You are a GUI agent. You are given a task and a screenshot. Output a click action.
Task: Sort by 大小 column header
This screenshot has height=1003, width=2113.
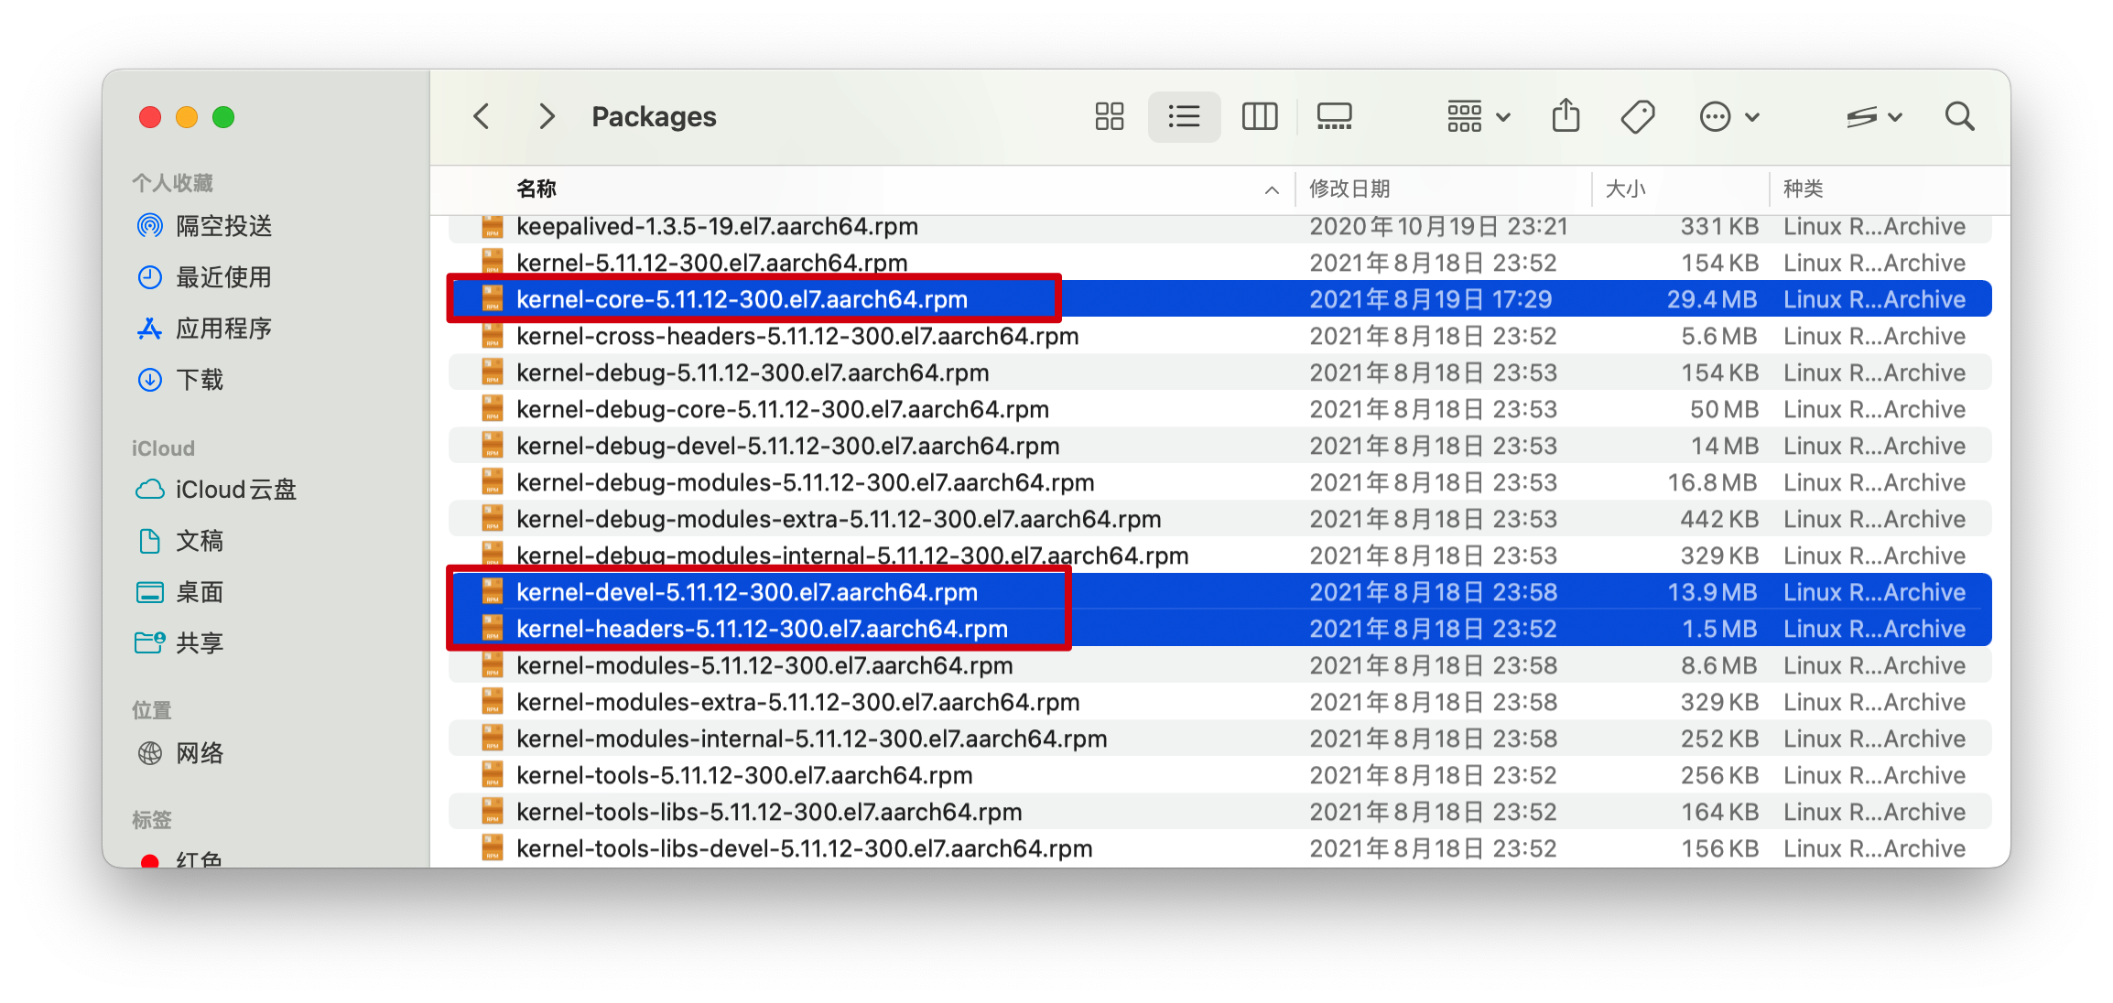1625,189
